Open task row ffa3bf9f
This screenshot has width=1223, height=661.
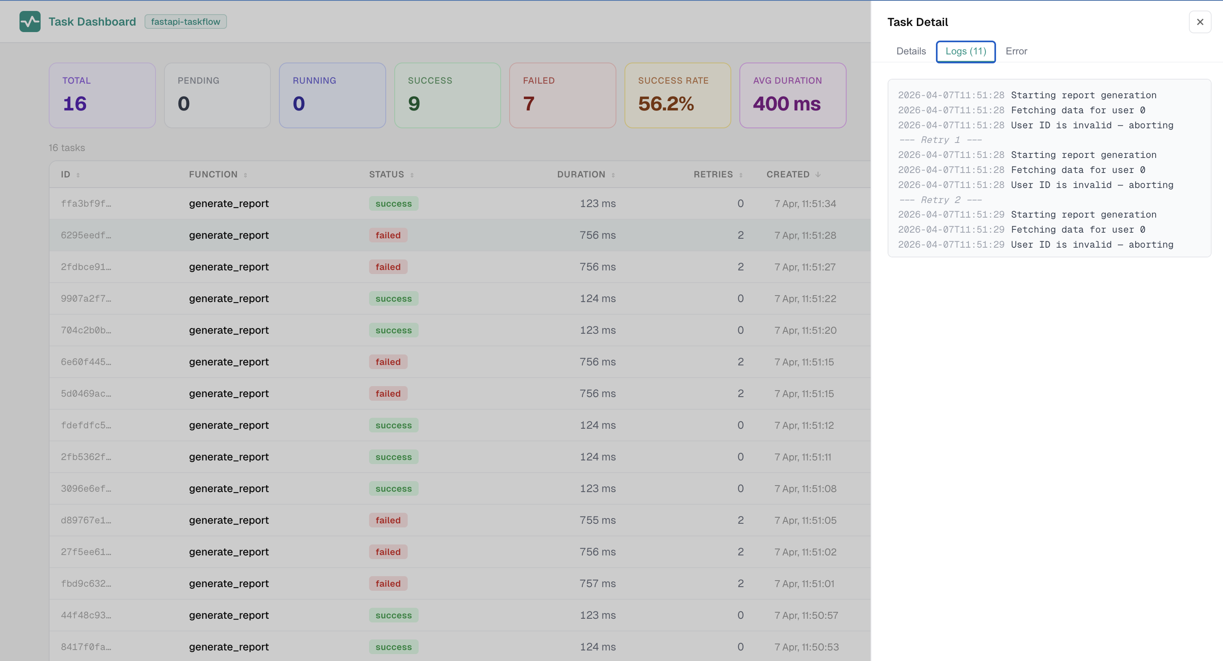86,204
